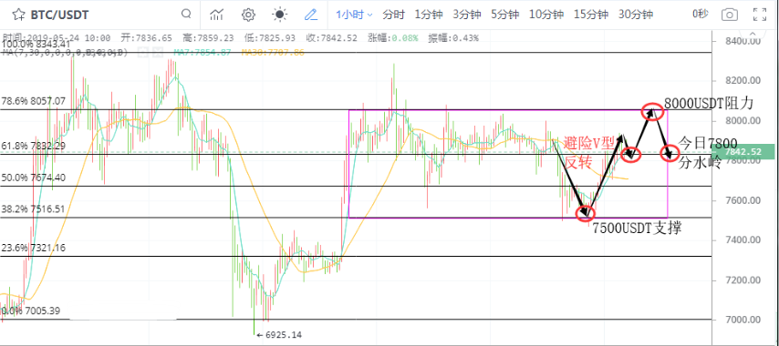Click the 61.8% 7832.29 Fibonacci label
Image resolution: width=779 pixels, height=346 pixels.
tap(33, 146)
